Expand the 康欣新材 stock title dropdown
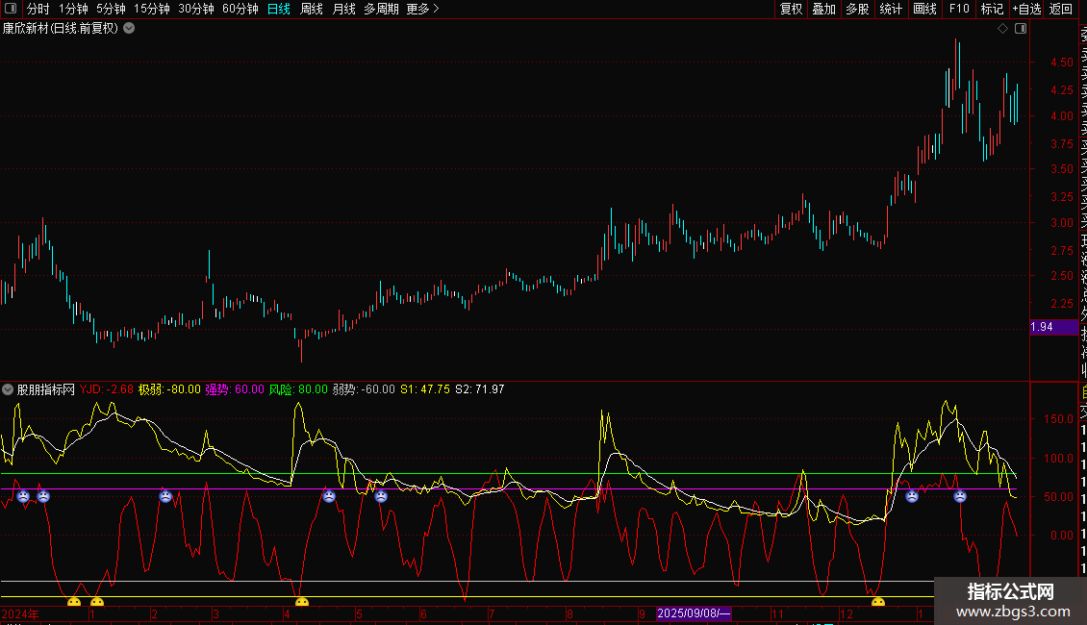The width and height of the screenshot is (1087, 625). coord(129,29)
